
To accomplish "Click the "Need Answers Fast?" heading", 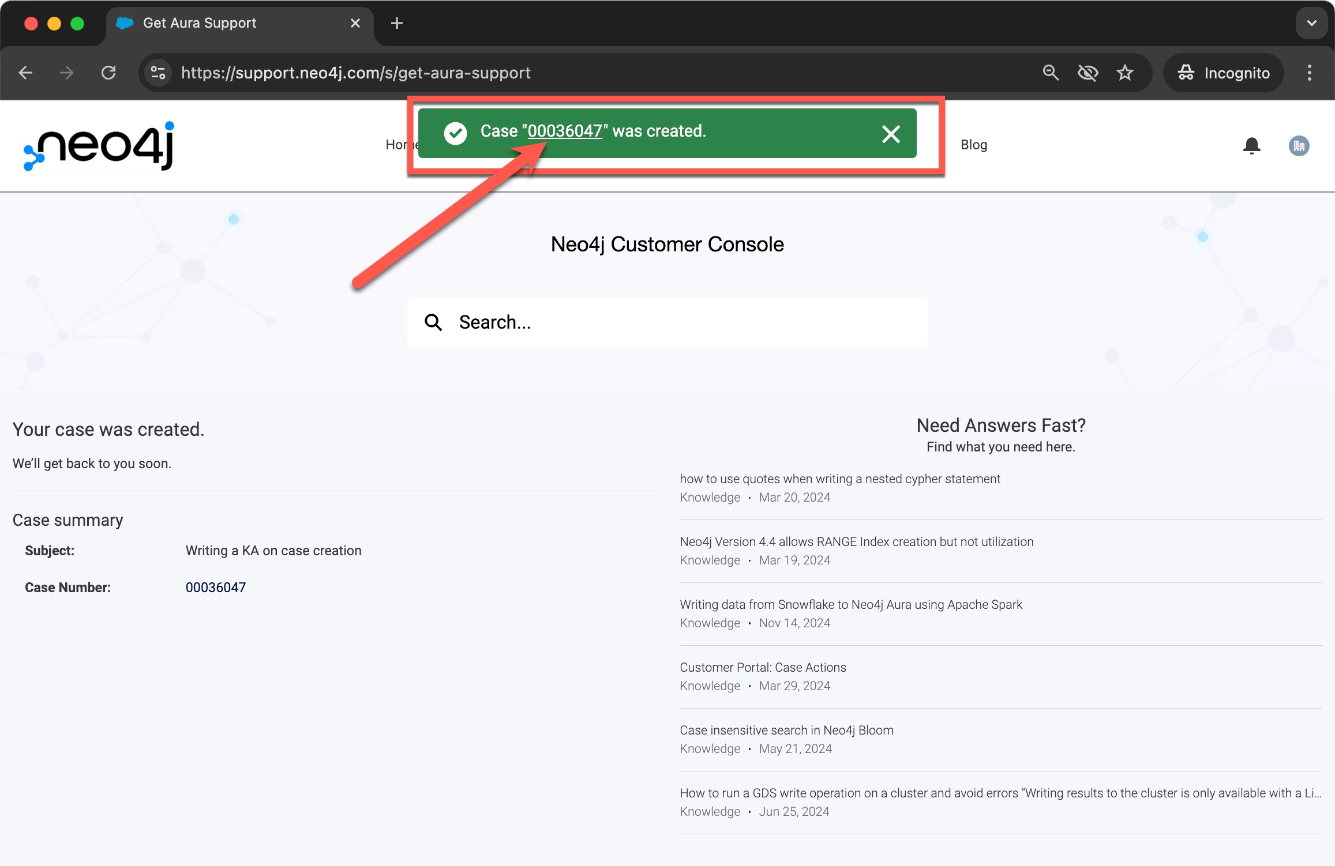I will click(1001, 426).
